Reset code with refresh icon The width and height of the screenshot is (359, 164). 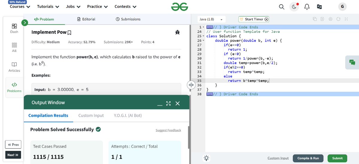pyautogui.click(x=338, y=19)
